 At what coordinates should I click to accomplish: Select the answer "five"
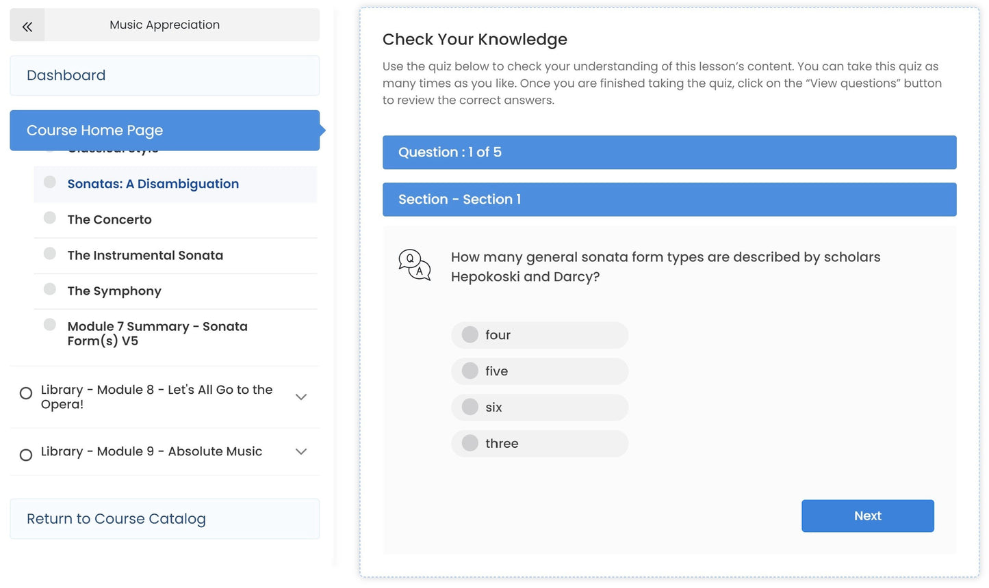tap(470, 371)
